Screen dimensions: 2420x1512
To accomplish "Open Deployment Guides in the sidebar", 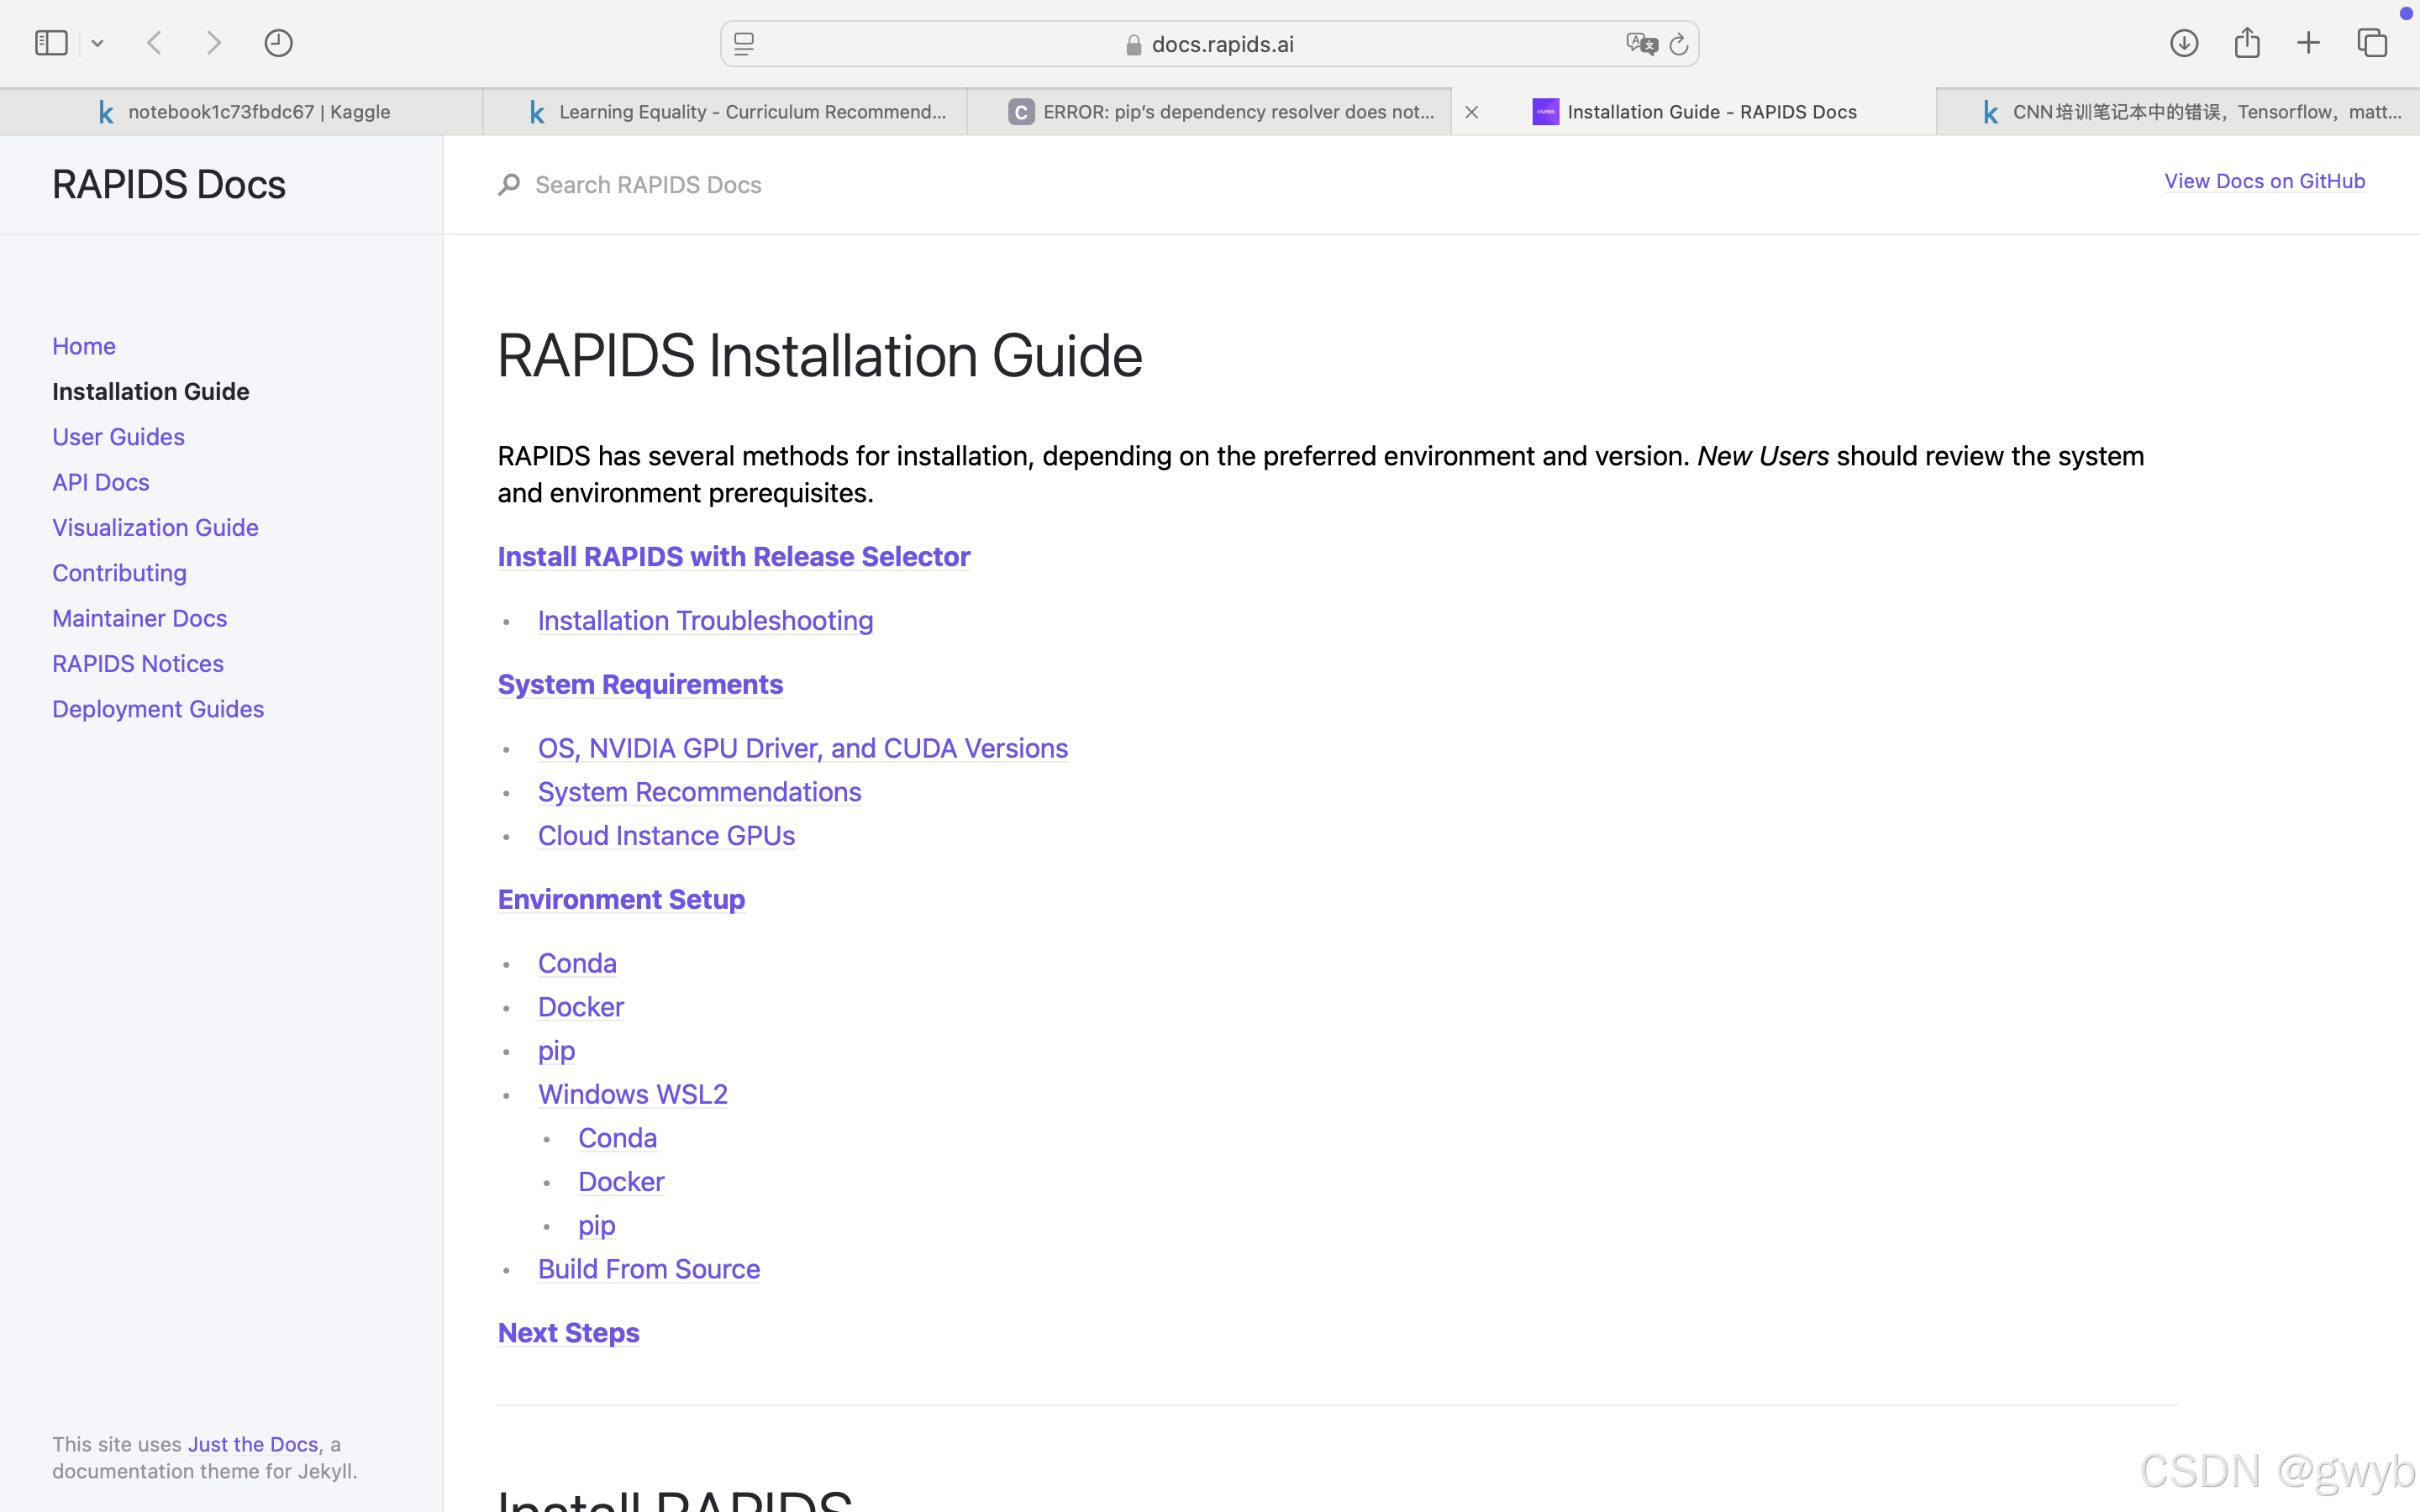I will pos(158,709).
